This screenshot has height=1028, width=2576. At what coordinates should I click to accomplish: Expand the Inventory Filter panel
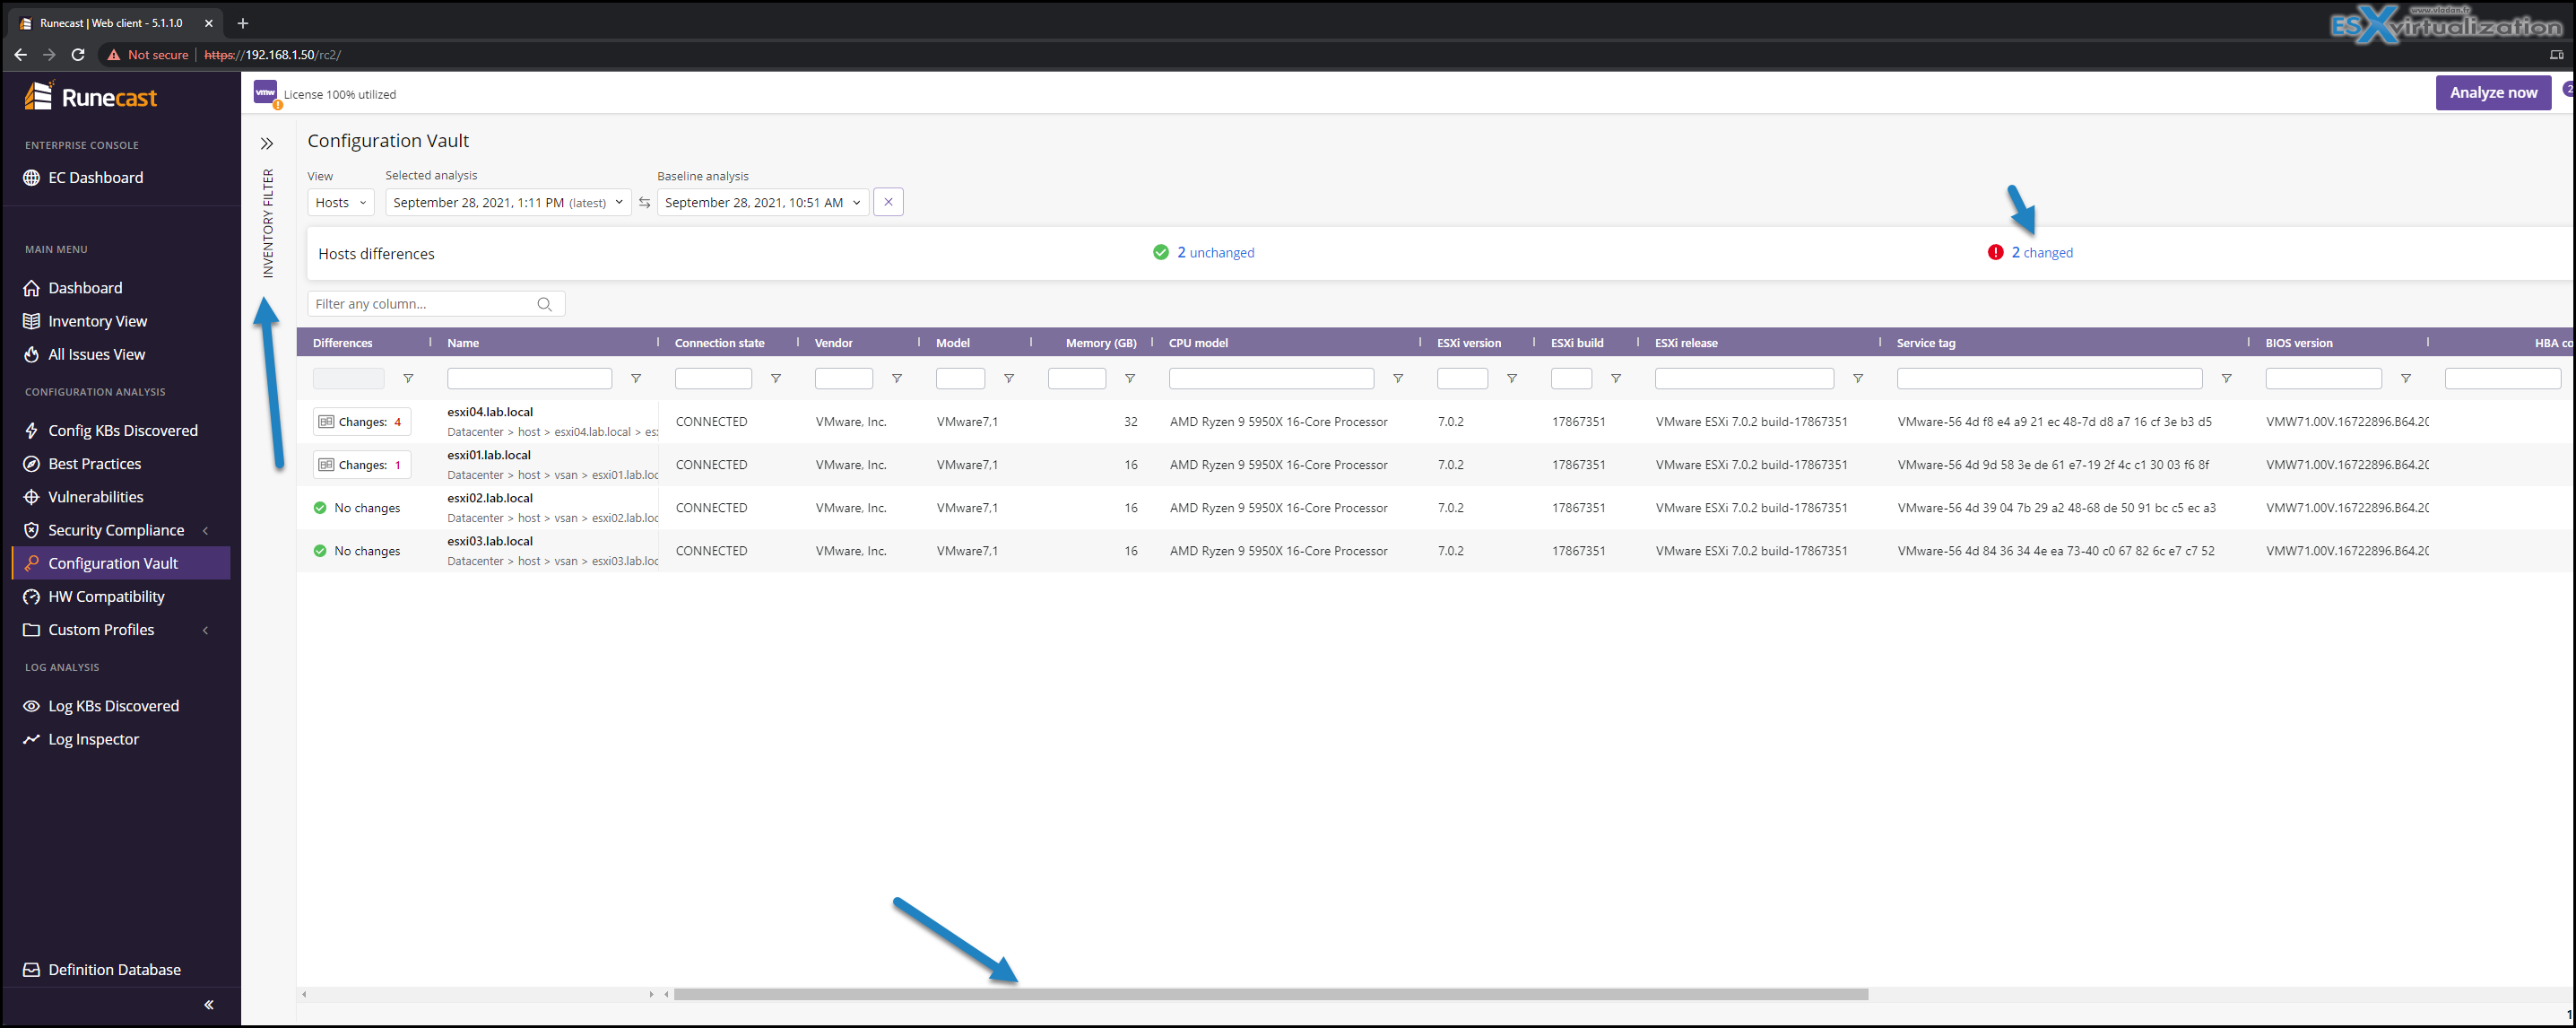pos(267,144)
